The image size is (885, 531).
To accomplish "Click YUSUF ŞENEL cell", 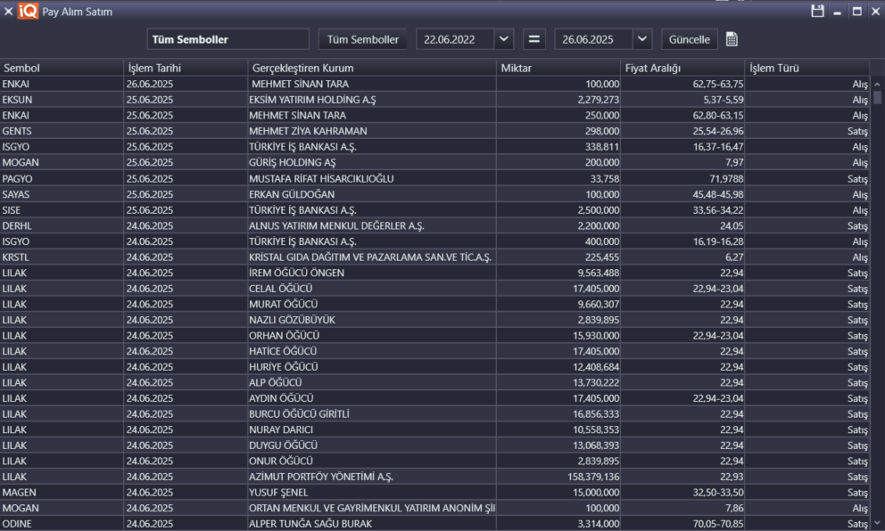I will 372,492.
